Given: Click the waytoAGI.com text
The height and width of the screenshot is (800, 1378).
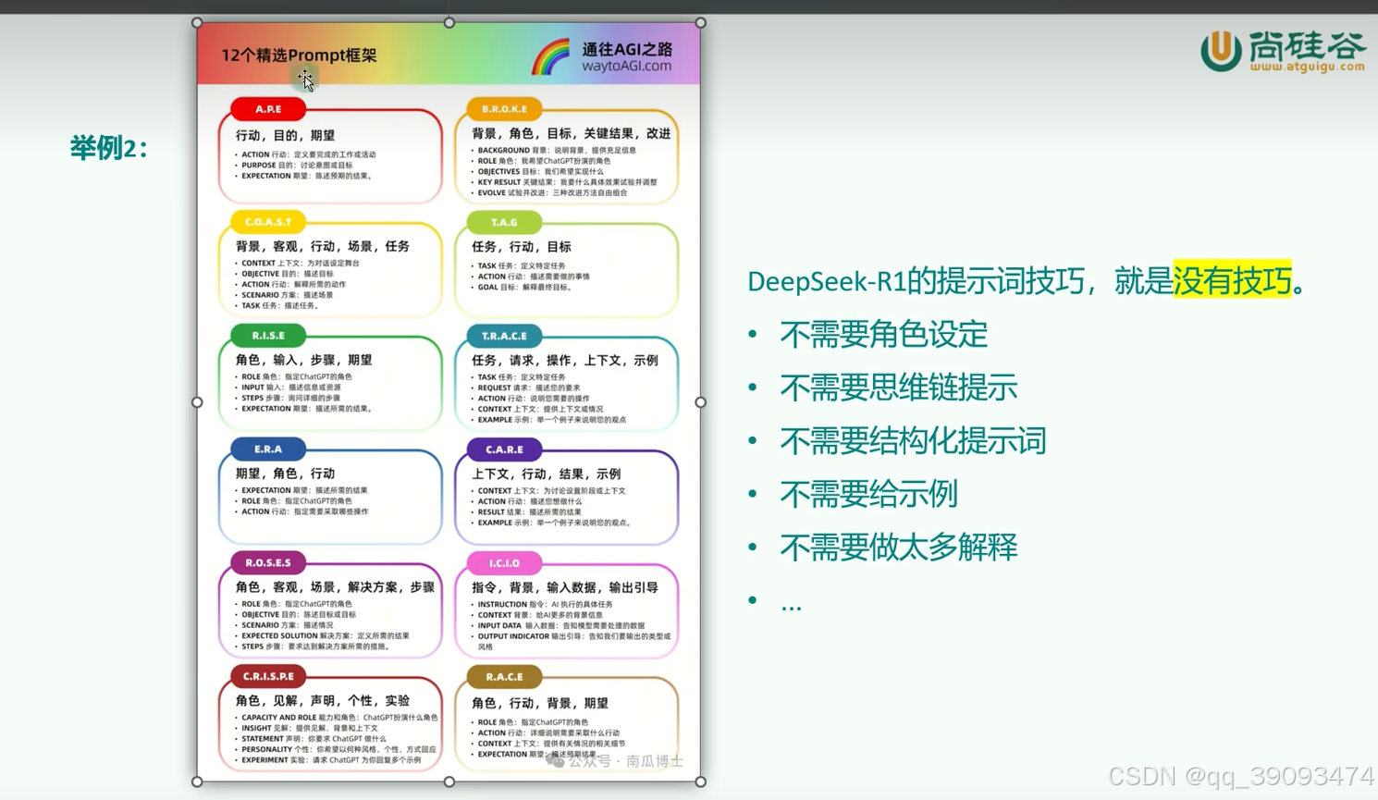Looking at the screenshot, I should pyautogui.click(x=627, y=67).
